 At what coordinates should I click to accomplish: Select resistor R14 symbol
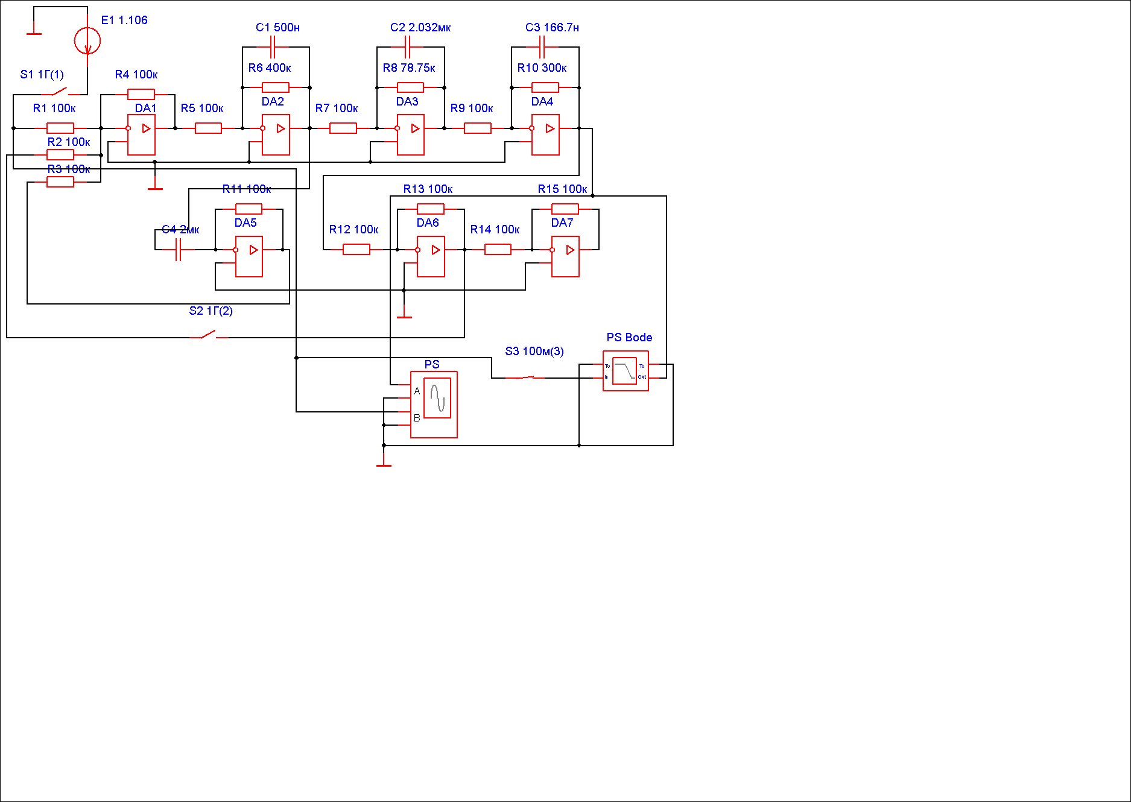click(498, 250)
